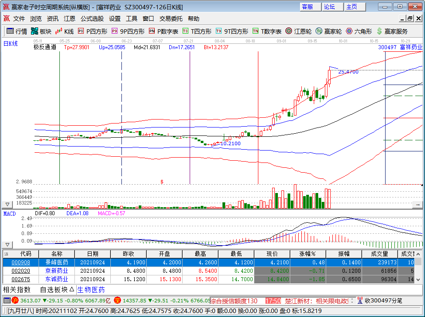
Task: Open the 浏览 menu
Action: coord(36,19)
